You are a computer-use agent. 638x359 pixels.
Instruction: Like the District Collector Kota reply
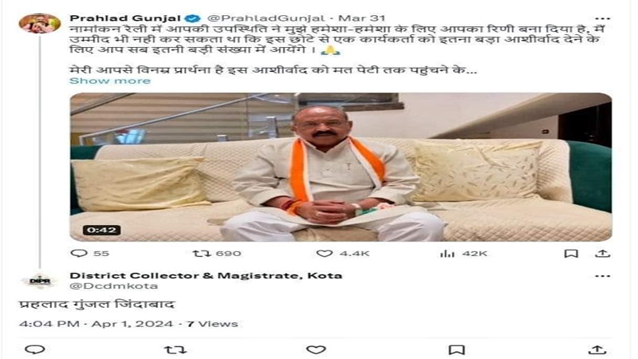[316, 349]
